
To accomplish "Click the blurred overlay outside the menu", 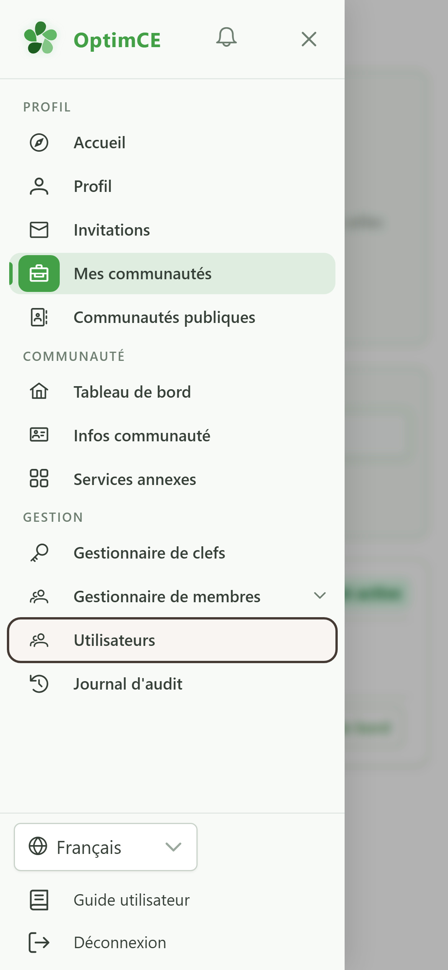I will point(396,485).
